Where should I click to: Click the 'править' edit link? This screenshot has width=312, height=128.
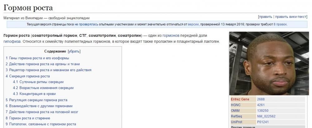[266, 17]
